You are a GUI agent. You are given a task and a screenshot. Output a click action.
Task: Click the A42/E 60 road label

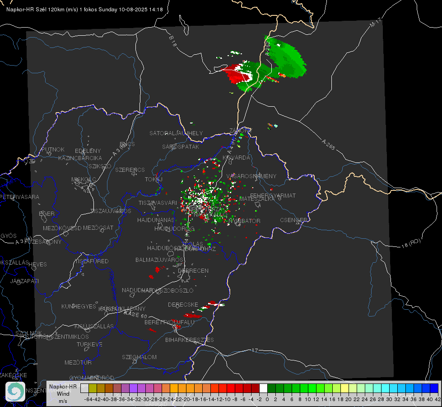click(x=135, y=314)
